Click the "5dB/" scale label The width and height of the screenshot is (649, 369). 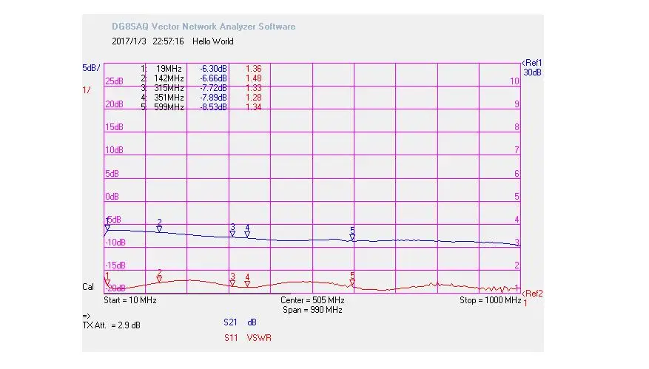[91, 68]
